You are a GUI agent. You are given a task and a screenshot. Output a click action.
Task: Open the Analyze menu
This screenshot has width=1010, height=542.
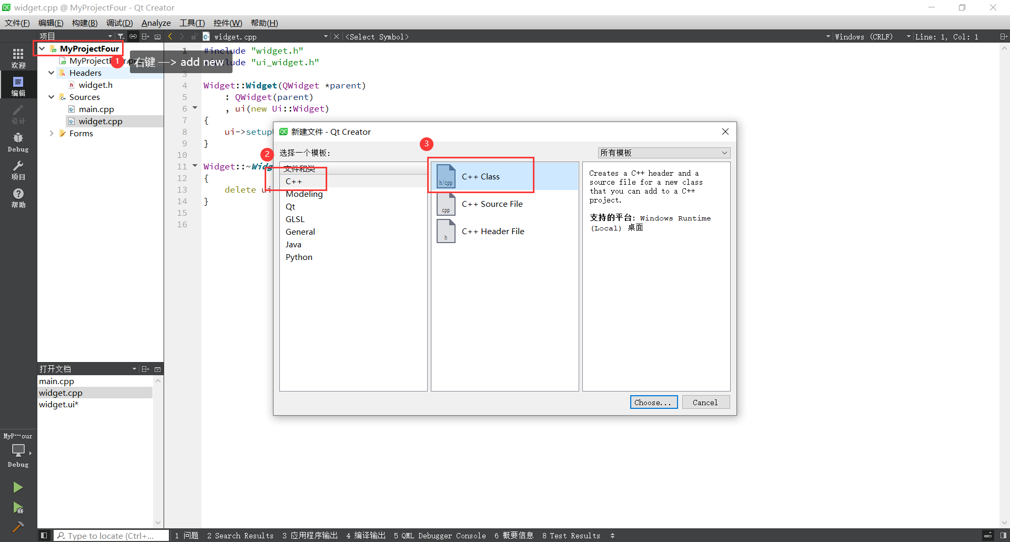pyautogui.click(x=156, y=23)
